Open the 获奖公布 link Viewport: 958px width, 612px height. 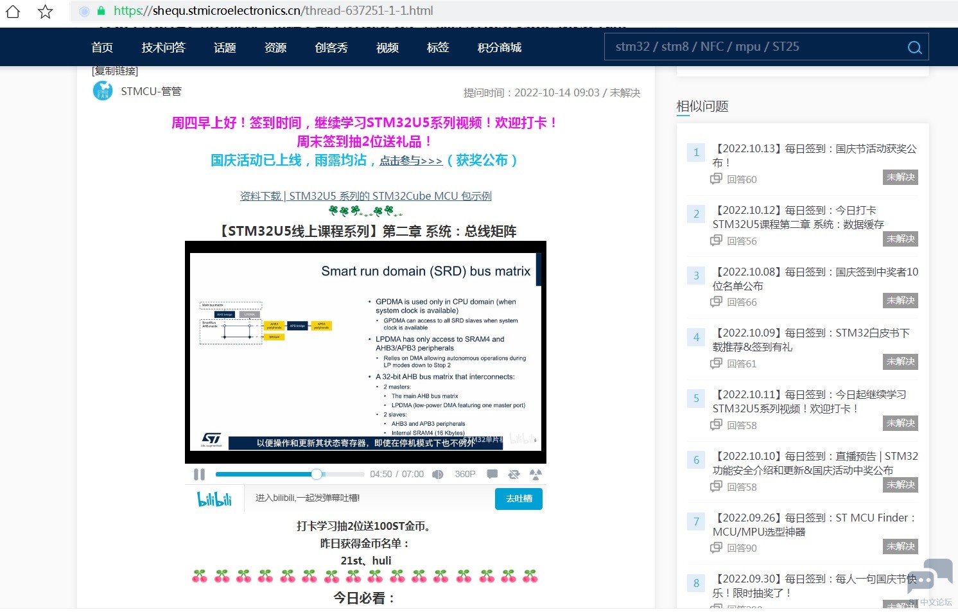482,160
